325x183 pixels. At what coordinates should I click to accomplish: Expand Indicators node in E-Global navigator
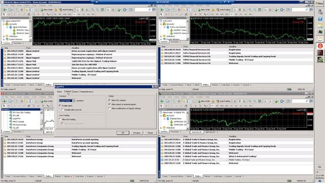[x=161, y=128]
